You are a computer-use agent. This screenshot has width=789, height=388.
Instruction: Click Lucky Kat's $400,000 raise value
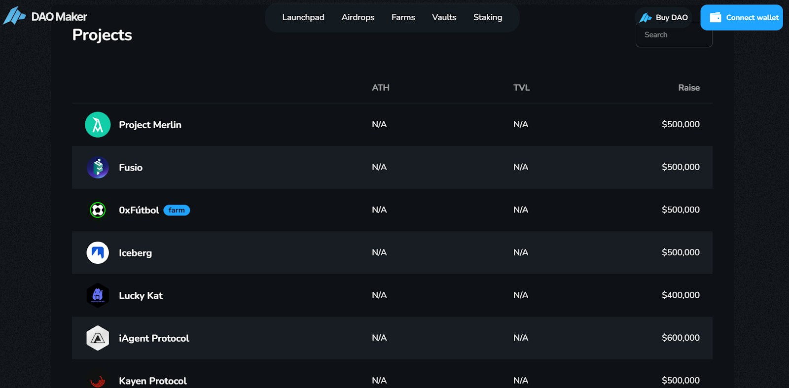681,295
